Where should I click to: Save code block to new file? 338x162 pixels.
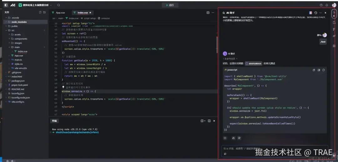pos(324,70)
